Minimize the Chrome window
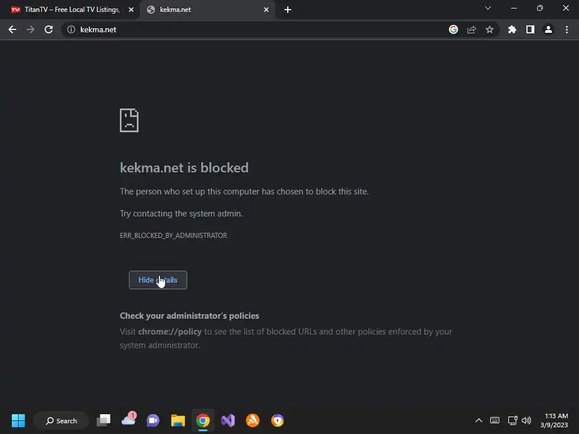Screen dimensions: 579x434 tap(514, 8)
